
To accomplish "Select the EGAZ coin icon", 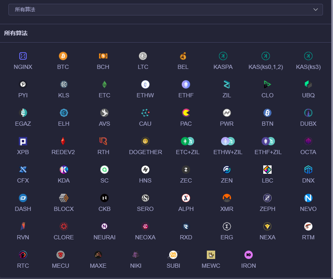I will [x=23, y=113].
